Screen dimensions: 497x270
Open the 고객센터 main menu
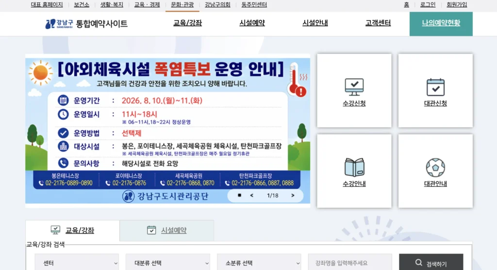tap(378, 23)
